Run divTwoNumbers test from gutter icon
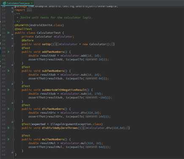The width and height of the screenshot is (184, 159). click(x=8, y=109)
